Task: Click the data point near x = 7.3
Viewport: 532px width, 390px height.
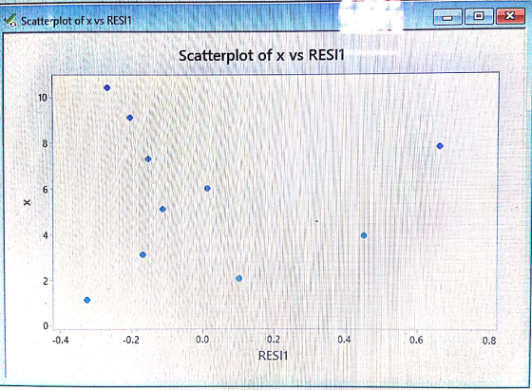Action: point(148,158)
